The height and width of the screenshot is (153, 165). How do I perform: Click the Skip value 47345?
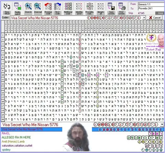141,13
